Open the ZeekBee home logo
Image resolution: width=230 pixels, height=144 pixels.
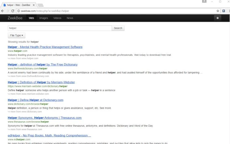15,18
